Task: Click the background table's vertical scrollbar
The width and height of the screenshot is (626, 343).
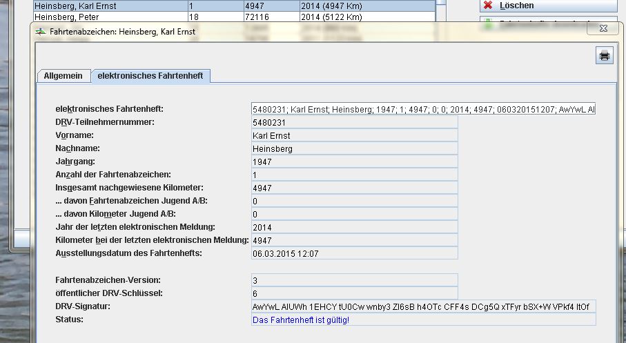Action: click(x=442, y=10)
